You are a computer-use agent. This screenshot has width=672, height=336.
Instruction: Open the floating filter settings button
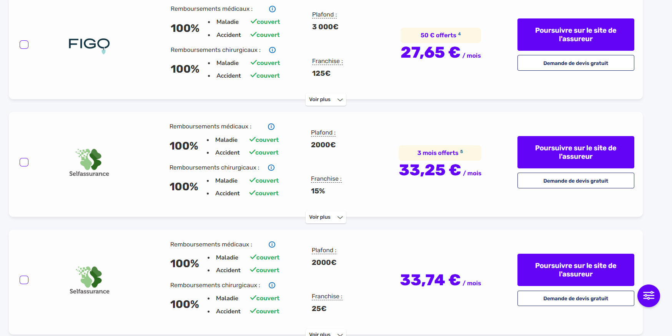[648, 296]
